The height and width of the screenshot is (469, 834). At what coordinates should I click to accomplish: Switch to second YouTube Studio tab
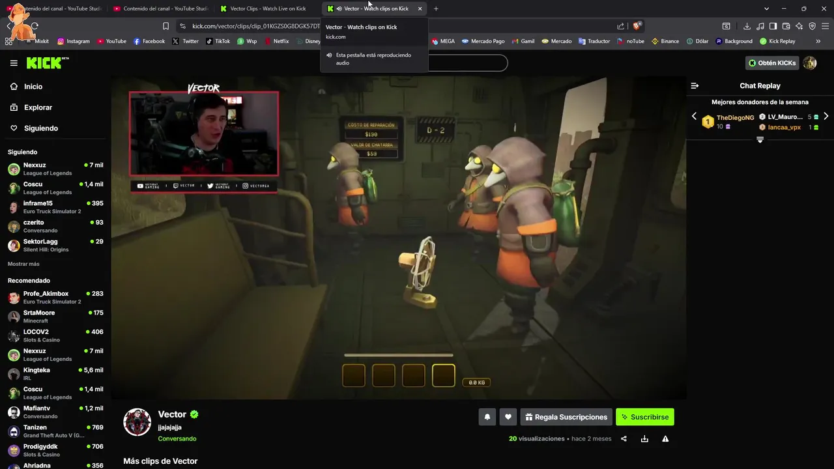click(x=160, y=8)
